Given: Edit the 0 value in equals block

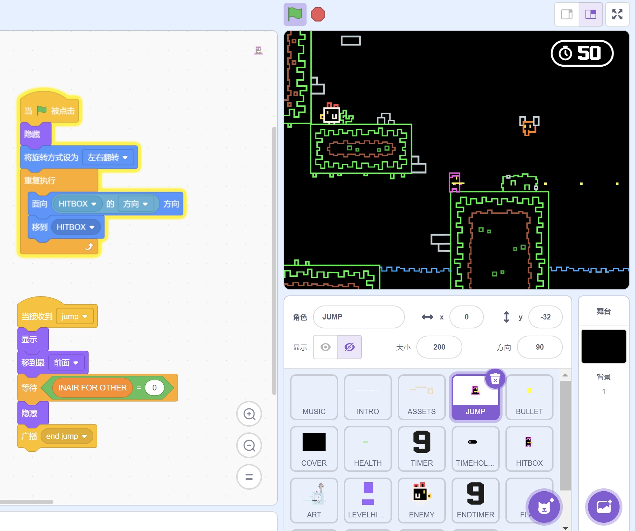Looking at the screenshot, I should (x=154, y=388).
